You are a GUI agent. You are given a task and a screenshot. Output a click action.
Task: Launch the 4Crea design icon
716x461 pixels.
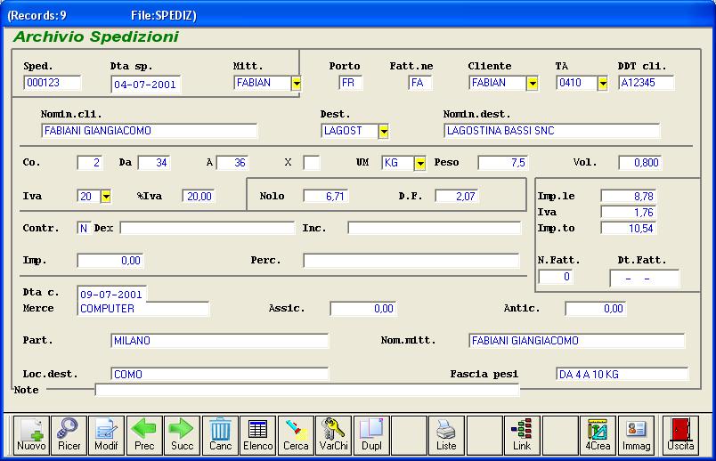[x=598, y=435]
